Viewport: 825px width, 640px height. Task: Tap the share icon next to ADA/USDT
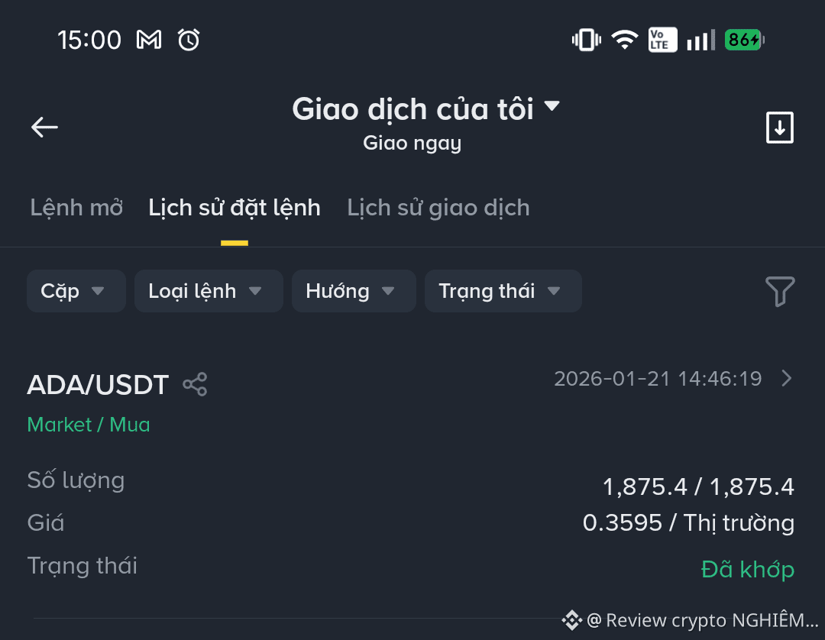pos(195,384)
